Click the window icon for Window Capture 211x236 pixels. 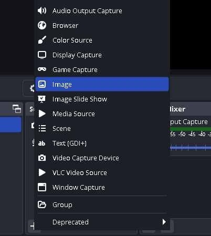42,187
